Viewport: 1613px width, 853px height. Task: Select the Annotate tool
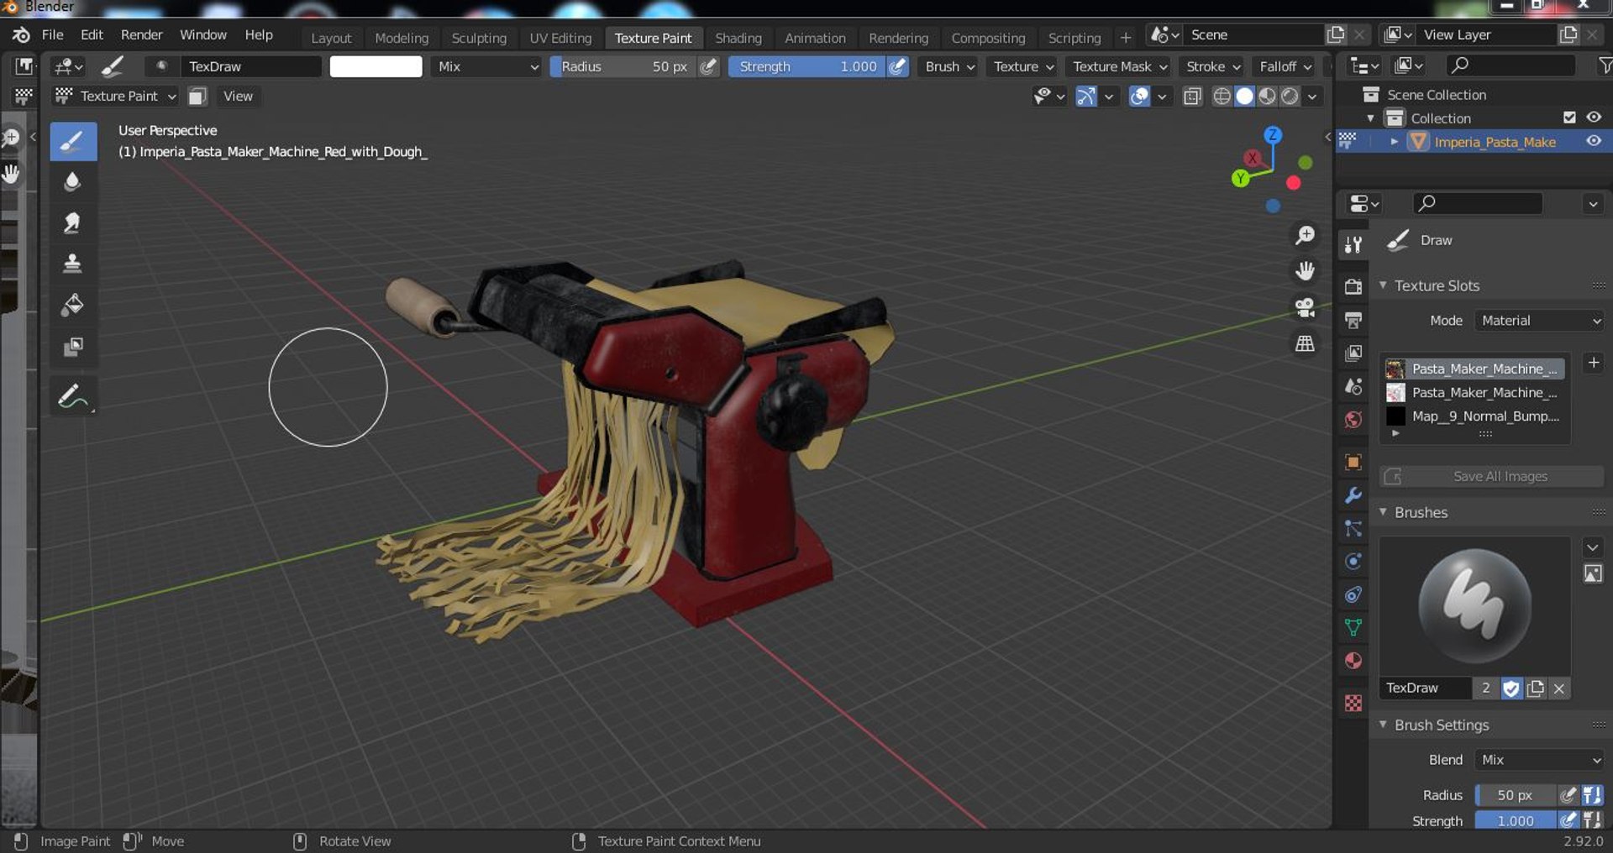[x=73, y=396]
